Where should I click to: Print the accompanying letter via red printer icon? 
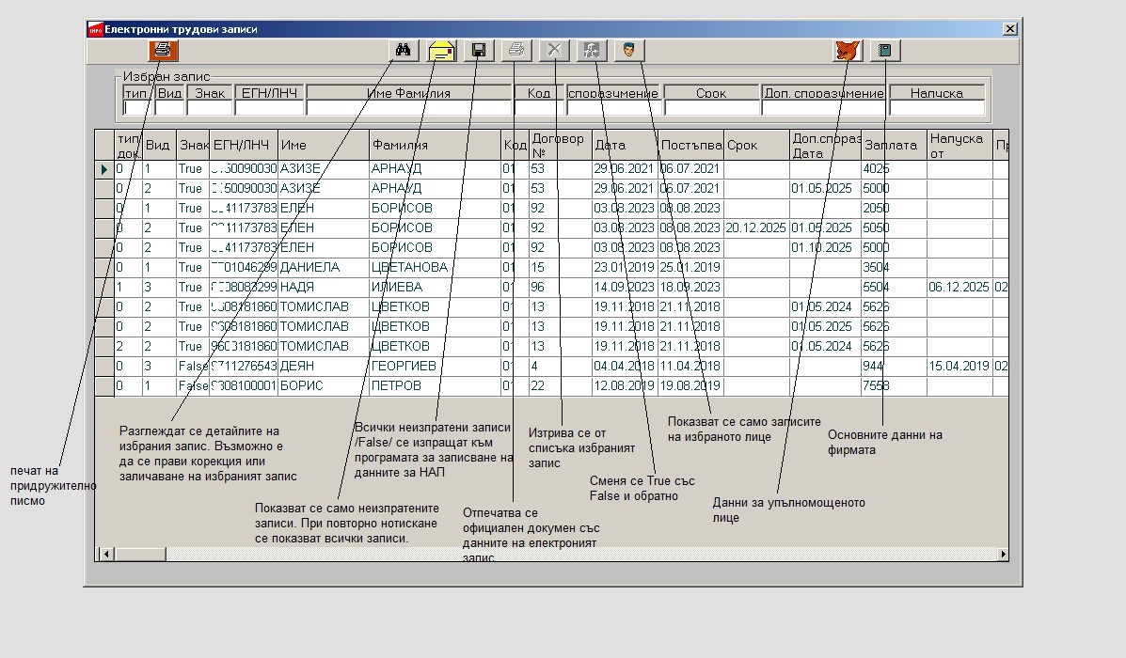click(164, 50)
